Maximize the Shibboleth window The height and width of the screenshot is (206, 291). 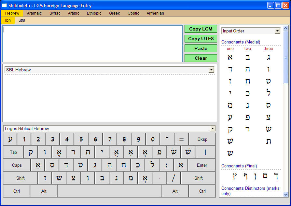[278, 6]
